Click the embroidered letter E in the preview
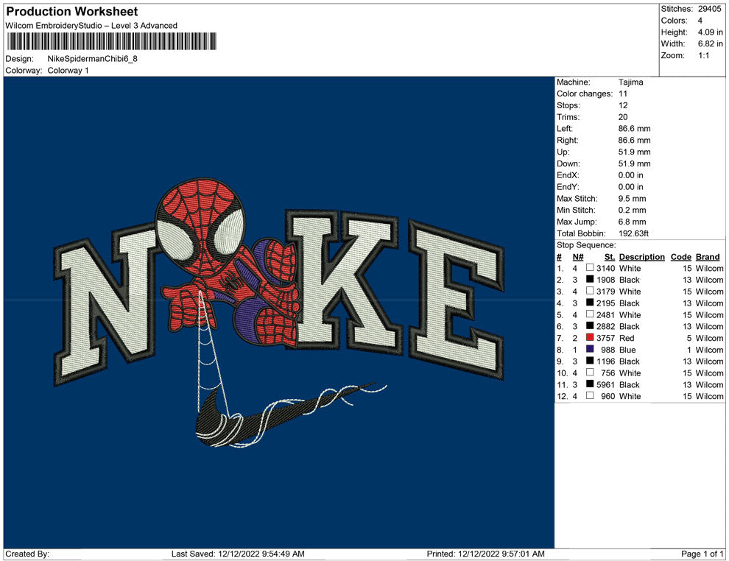The width and height of the screenshot is (729, 561). (457, 300)
